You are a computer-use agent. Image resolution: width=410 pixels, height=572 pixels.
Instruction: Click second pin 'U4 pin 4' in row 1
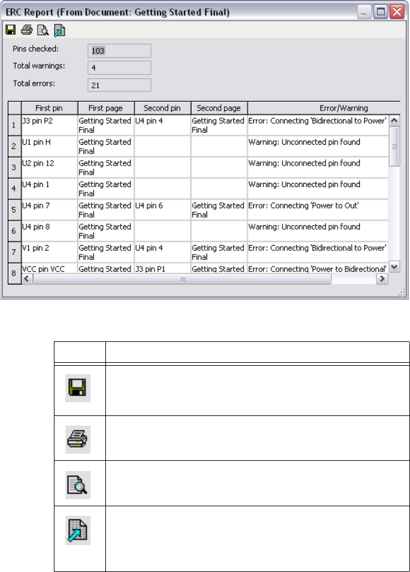click(x=163, y=125)
